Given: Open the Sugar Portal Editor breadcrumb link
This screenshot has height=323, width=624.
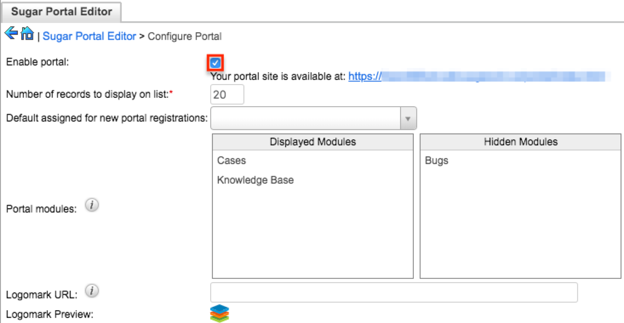Looking at the screenshot, I should click(89, 37).
